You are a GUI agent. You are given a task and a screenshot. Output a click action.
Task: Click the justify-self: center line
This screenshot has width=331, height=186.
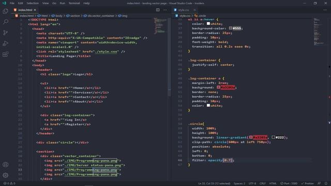click(x=213, y=65)
